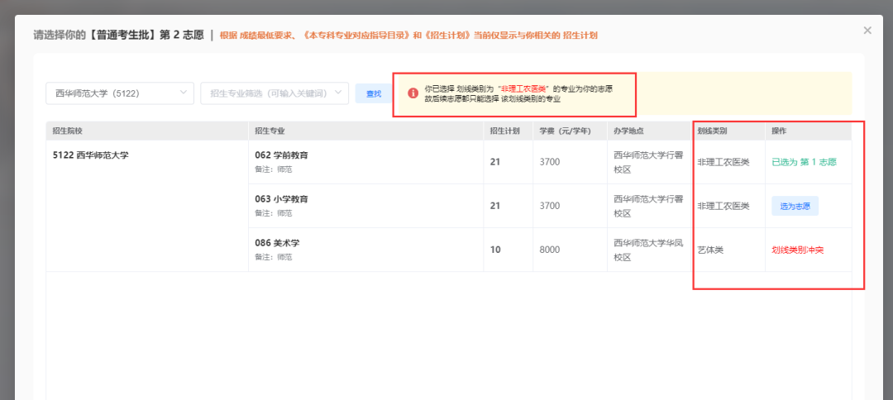Image resolution: width=893 pixels, height=400 pixels.
Task: Select the 086 美术学 major name
Action: 277,243
